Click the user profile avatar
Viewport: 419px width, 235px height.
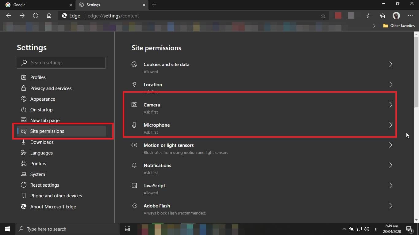(x=396, y=16)
